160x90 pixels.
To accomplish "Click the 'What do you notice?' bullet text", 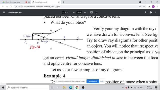I will pyautogui.click(x=68, y=22).
